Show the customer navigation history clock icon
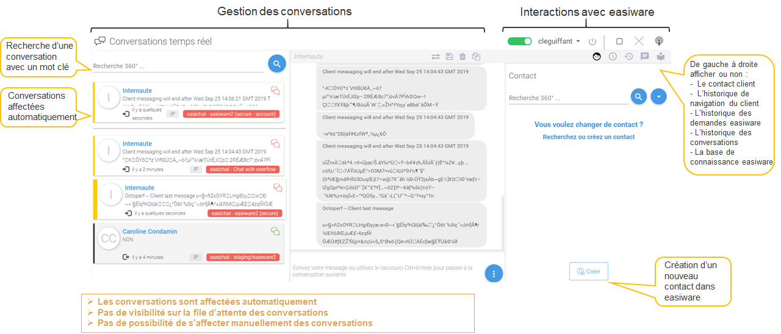 pyautogui.click(x=612, y=57)
